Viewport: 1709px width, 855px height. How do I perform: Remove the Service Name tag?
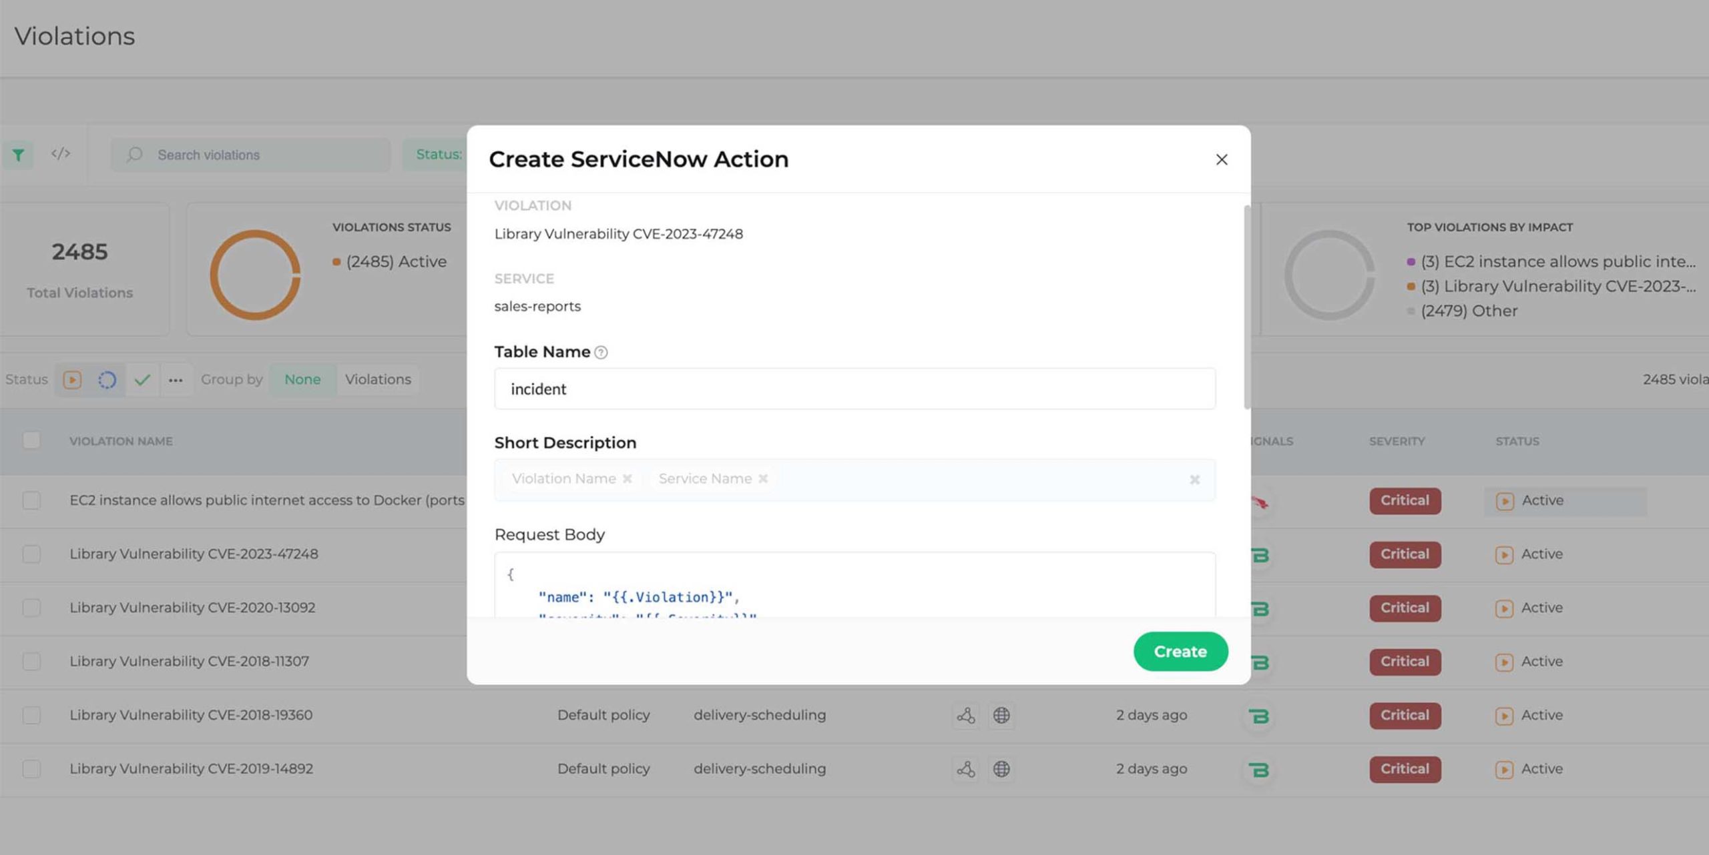763,479
